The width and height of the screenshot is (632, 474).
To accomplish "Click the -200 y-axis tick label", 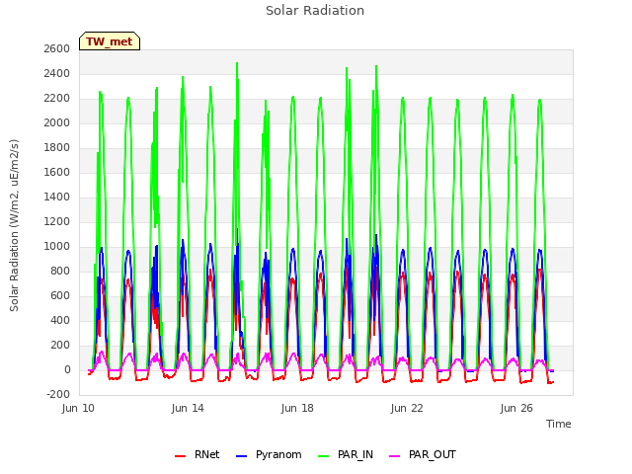I will [x=58, y=394].
